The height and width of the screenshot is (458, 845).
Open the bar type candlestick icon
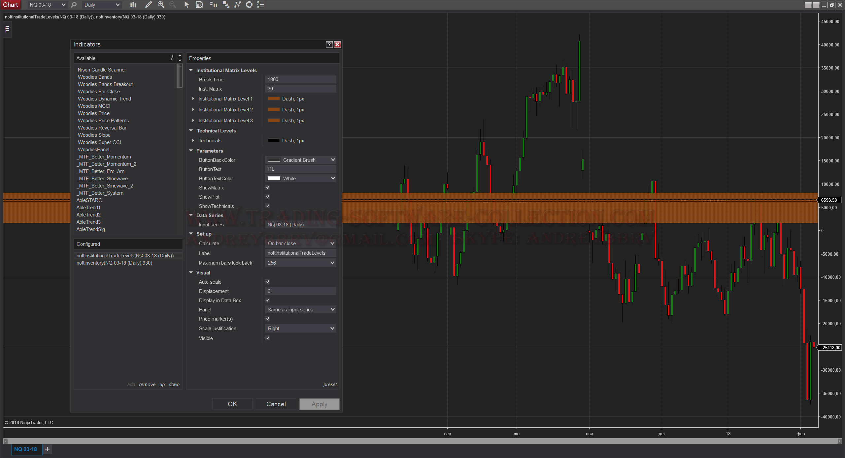(133, 5)
